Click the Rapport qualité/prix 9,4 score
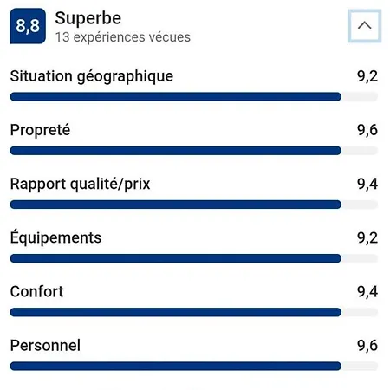Viewport: 390px width, 390px height. pos(367,184)
